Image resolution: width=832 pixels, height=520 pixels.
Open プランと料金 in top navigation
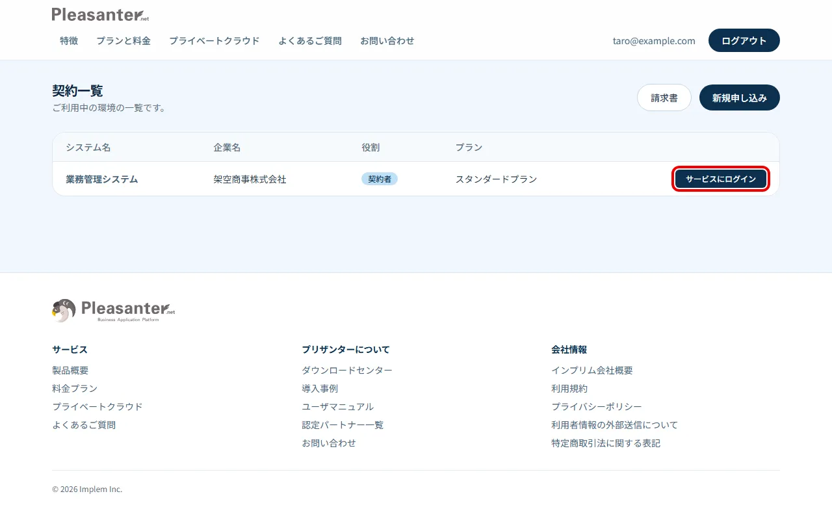pos(123,40)
